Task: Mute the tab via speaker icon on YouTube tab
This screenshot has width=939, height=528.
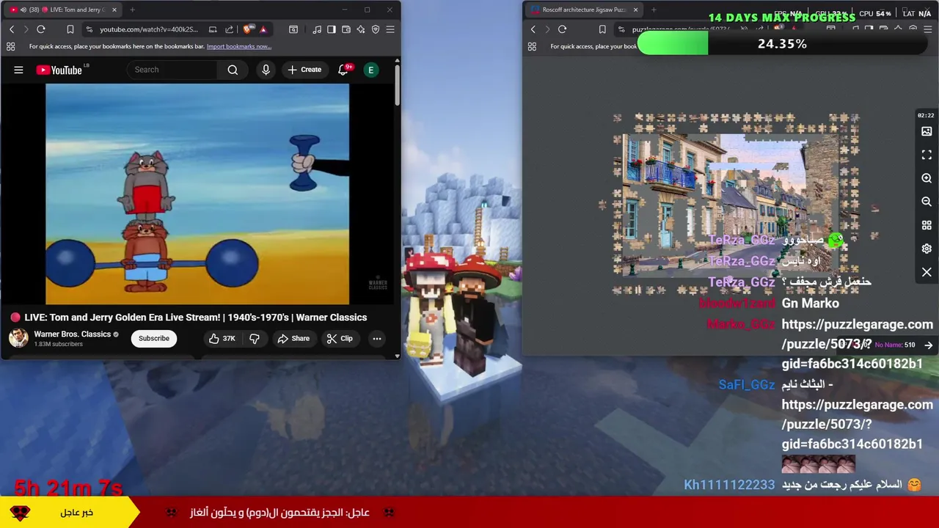Action: point(23,10)
